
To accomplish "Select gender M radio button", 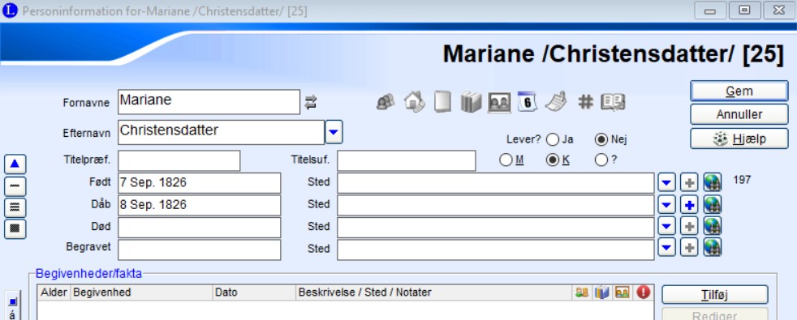I will tap(506, 160).
